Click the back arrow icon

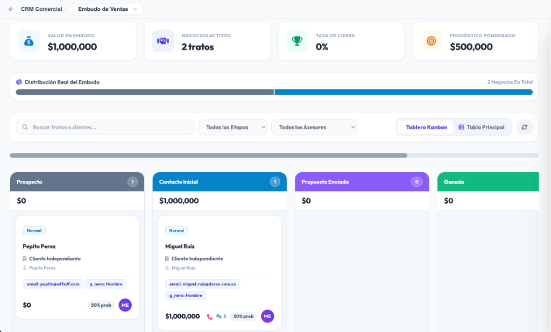[11, 9]
